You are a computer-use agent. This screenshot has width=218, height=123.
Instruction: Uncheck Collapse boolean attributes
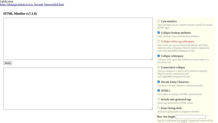(x=159, y=33)
